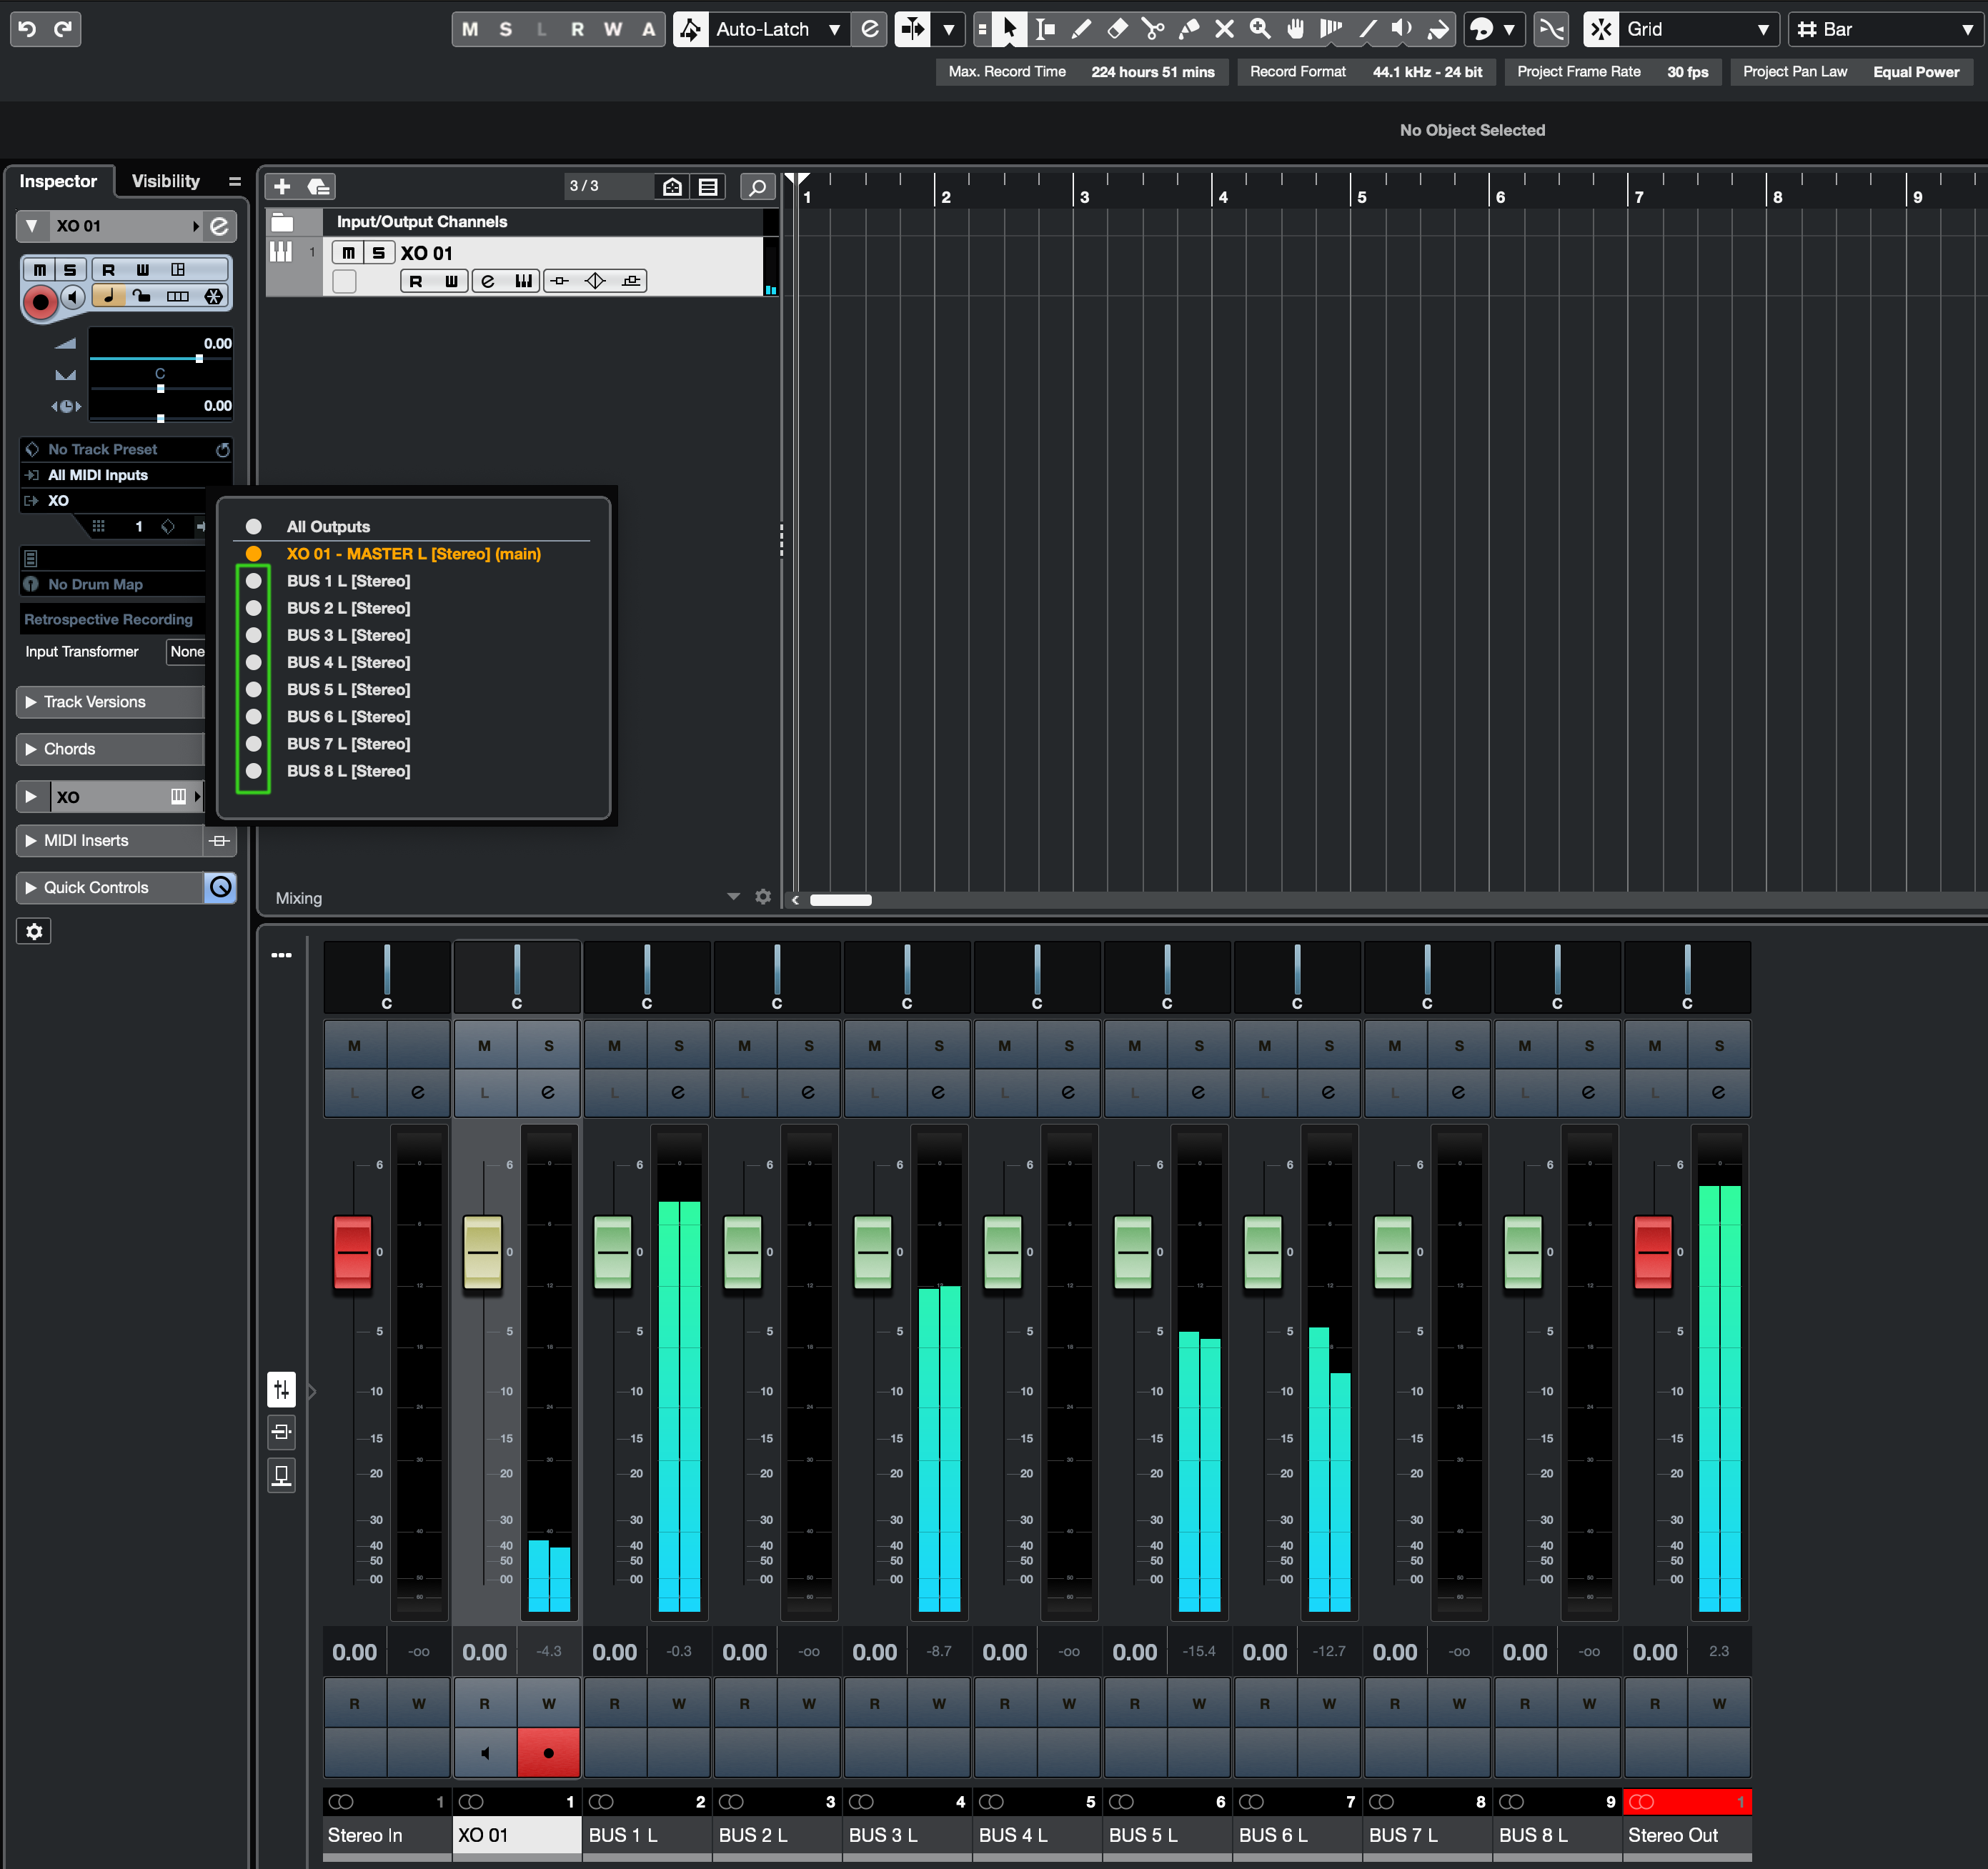
Task: Select the Draw pencil tool
Action: [1081, 29]
